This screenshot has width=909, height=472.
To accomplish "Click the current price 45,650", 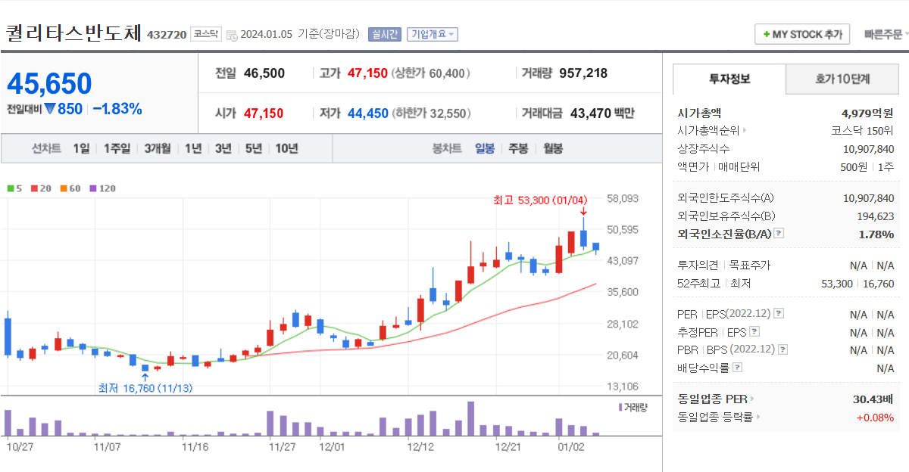I will point(49,84).
